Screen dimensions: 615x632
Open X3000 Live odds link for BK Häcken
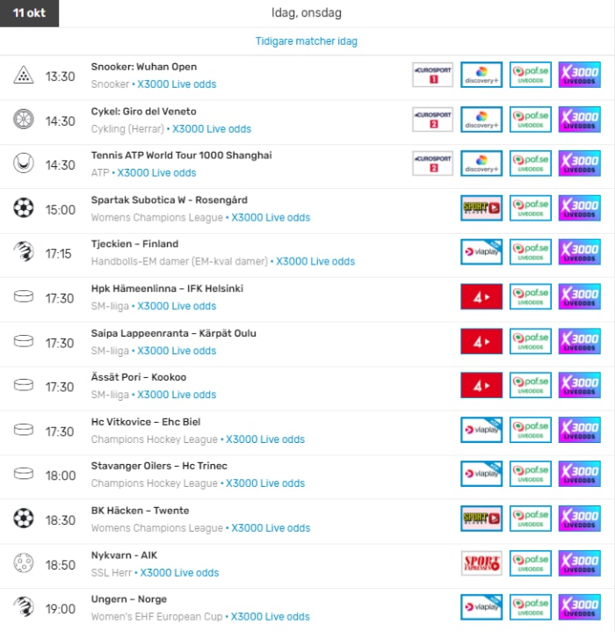pyautogui.click(x=271, y=528)
